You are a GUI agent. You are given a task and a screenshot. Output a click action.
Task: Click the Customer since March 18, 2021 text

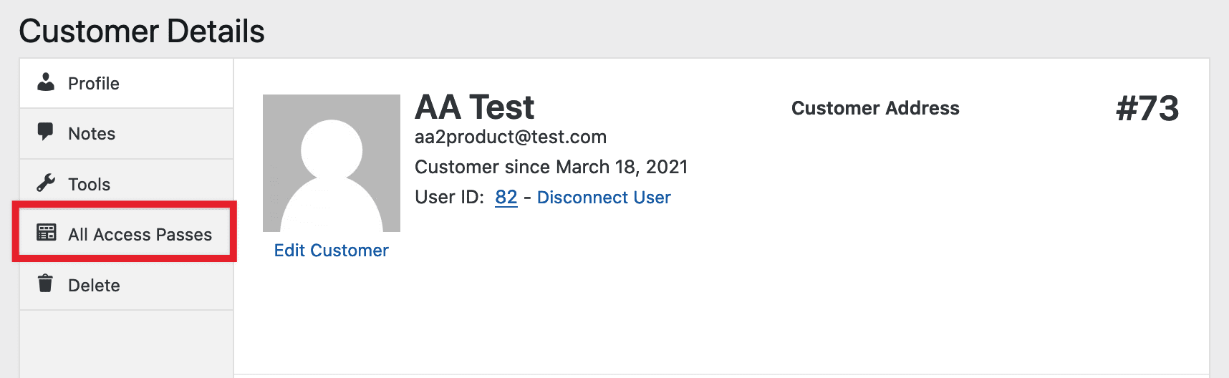click(551, 167)
